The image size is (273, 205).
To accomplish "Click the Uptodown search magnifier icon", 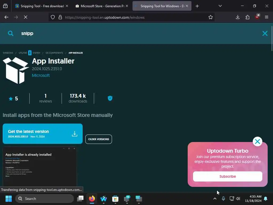I will [x=11, y=33].
